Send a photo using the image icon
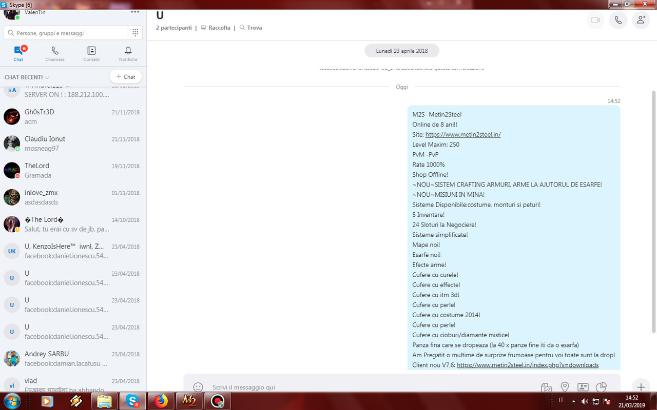This screenshot has height=410, width=657. coord(546,387)
